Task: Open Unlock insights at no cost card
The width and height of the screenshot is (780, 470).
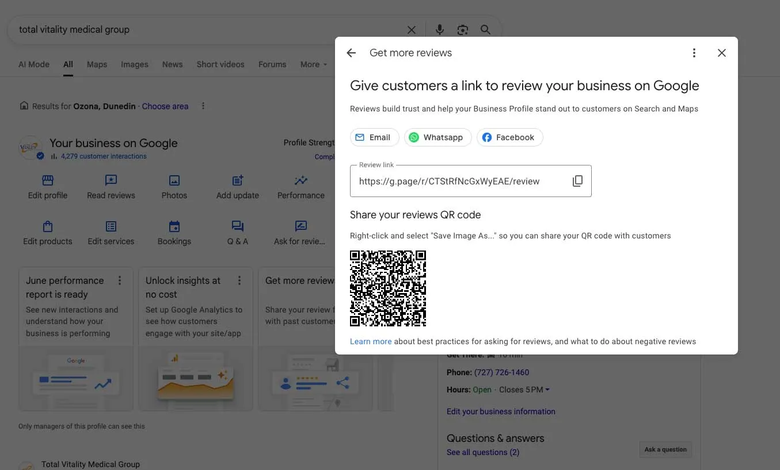Action: click(x=196, y=339)
